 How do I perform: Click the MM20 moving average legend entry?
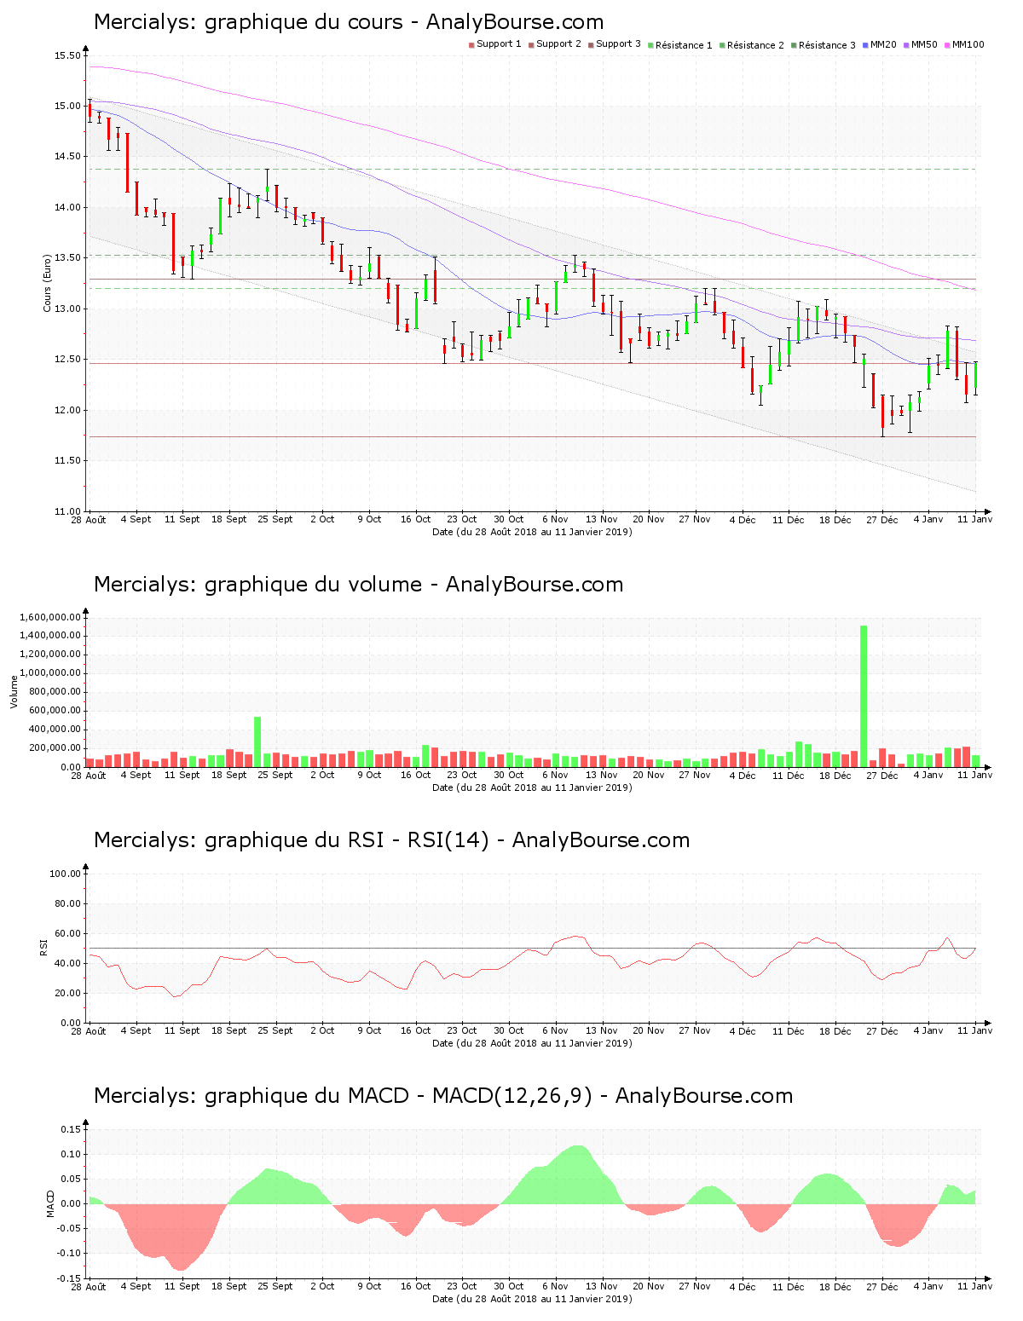pyautogui.click(x=879, y=44)
